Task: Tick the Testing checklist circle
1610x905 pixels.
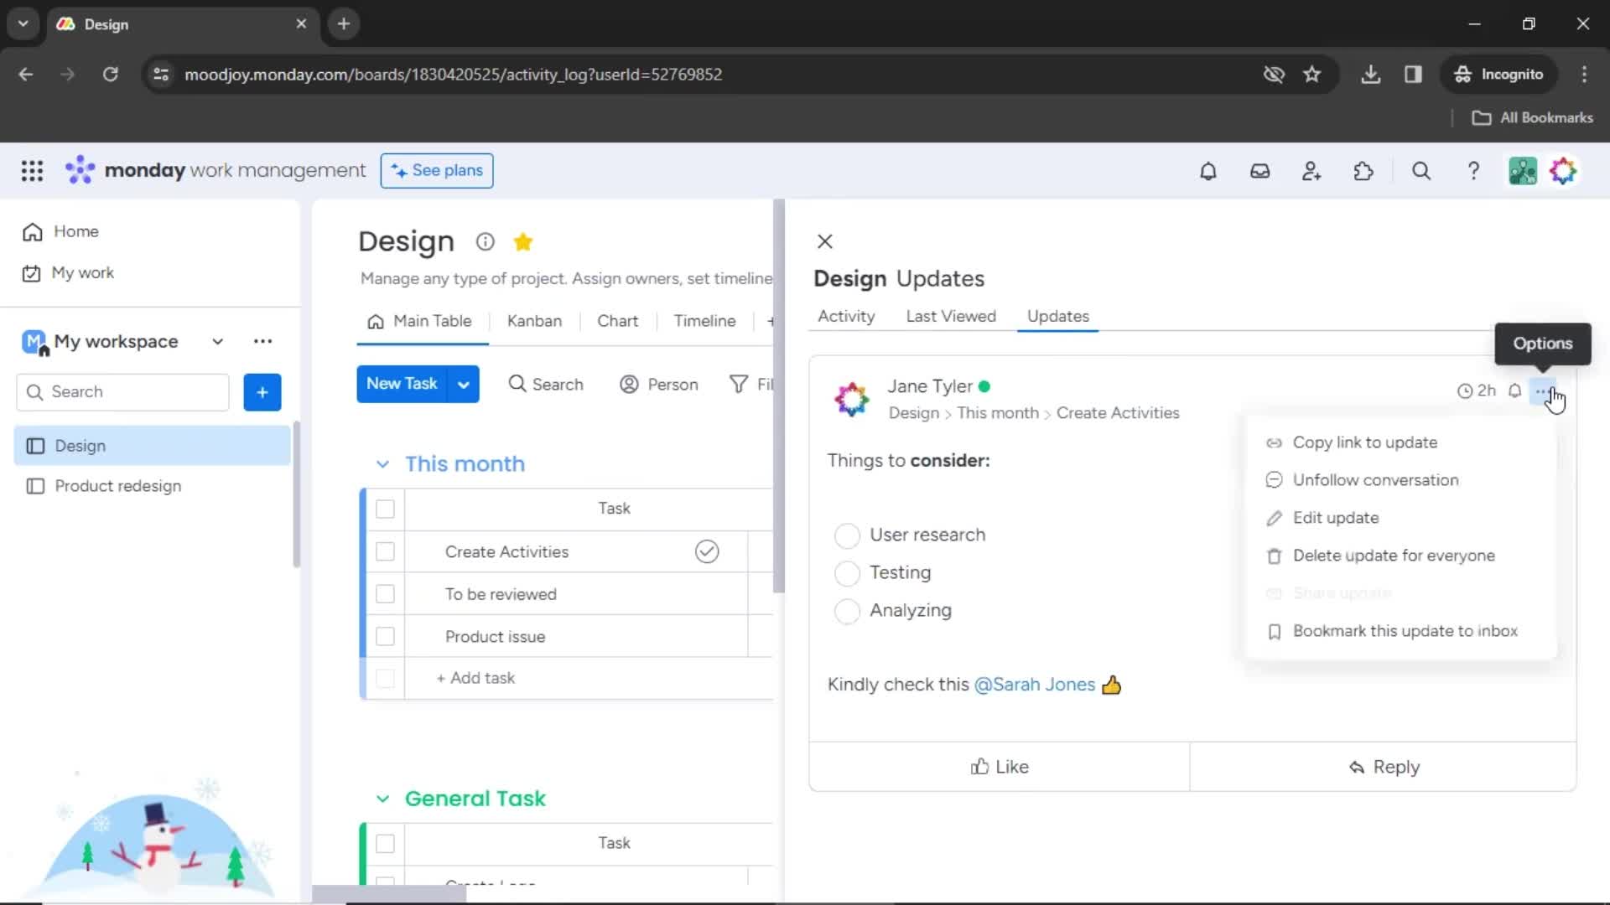Action: point(847,573)
